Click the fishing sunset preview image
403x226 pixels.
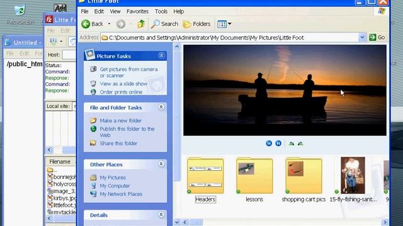[285, 90]
